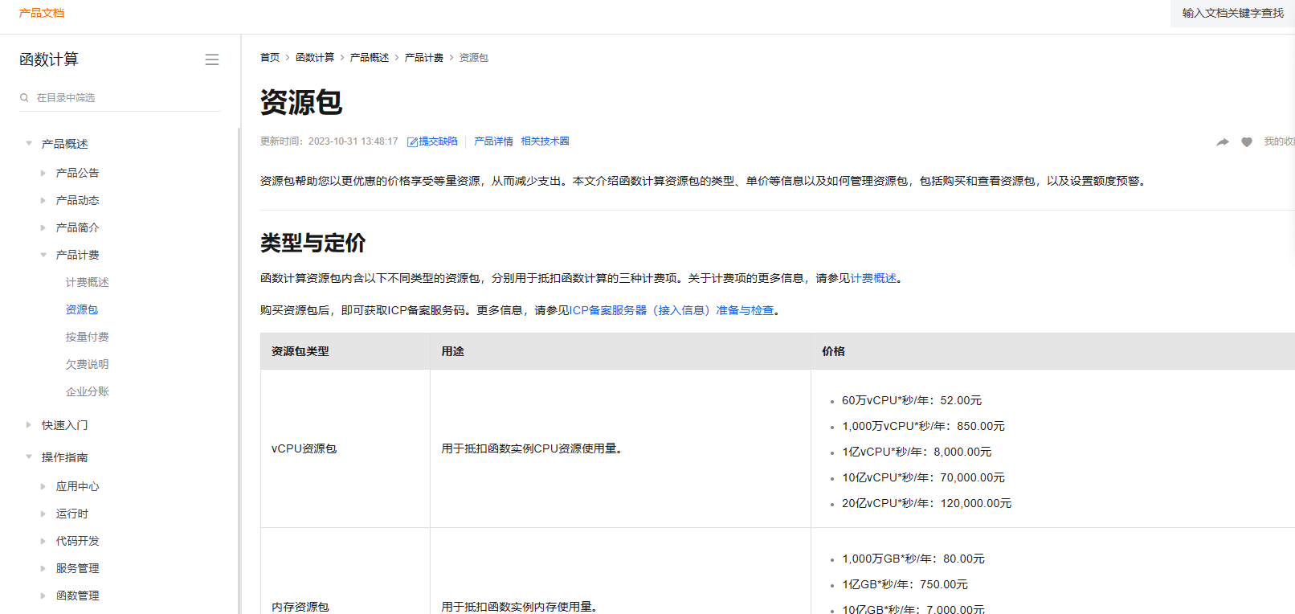
Task: Open 计费概述 in the sidebar
Action: point(88,282)
